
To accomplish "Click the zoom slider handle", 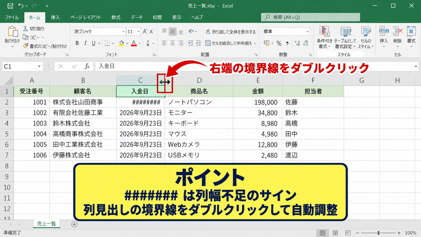I will (378, 233).
